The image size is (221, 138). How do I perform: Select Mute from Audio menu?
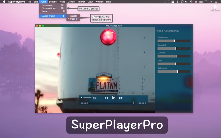53,11
